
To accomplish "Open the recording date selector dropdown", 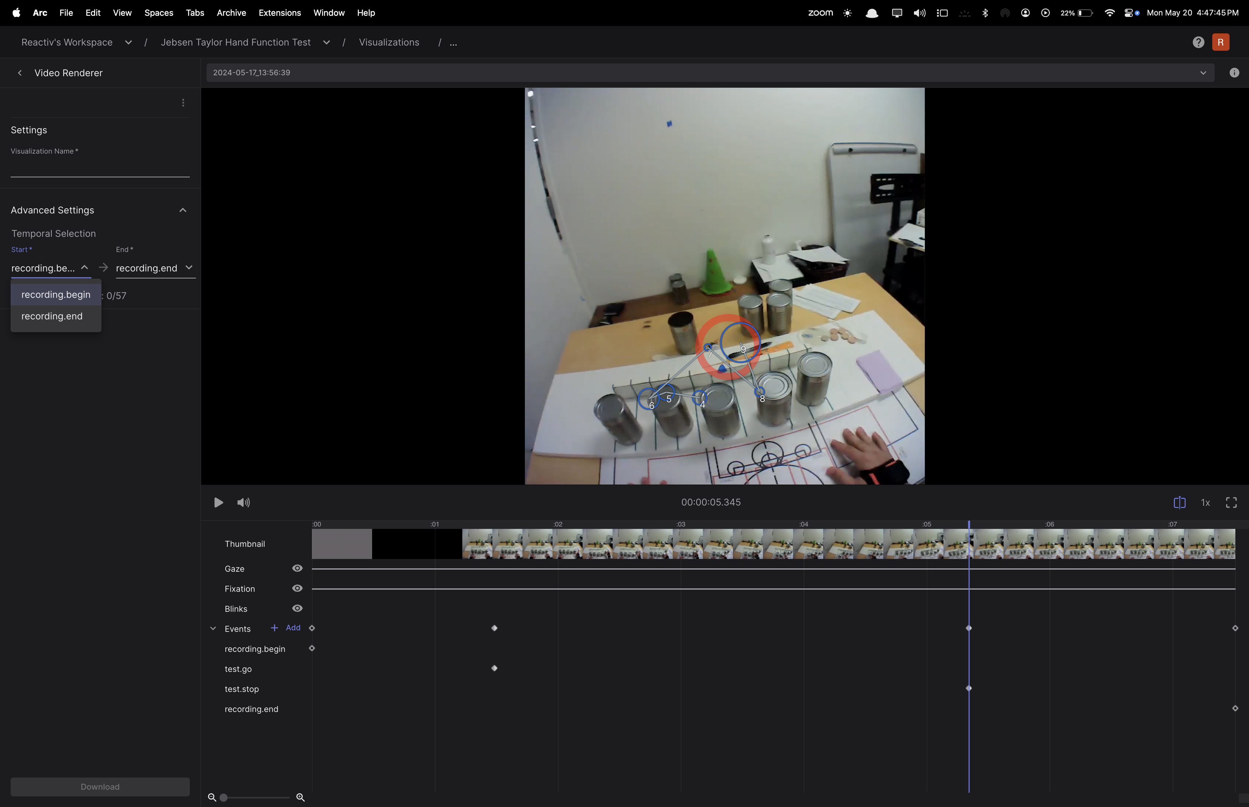I will tap(710, 73).
